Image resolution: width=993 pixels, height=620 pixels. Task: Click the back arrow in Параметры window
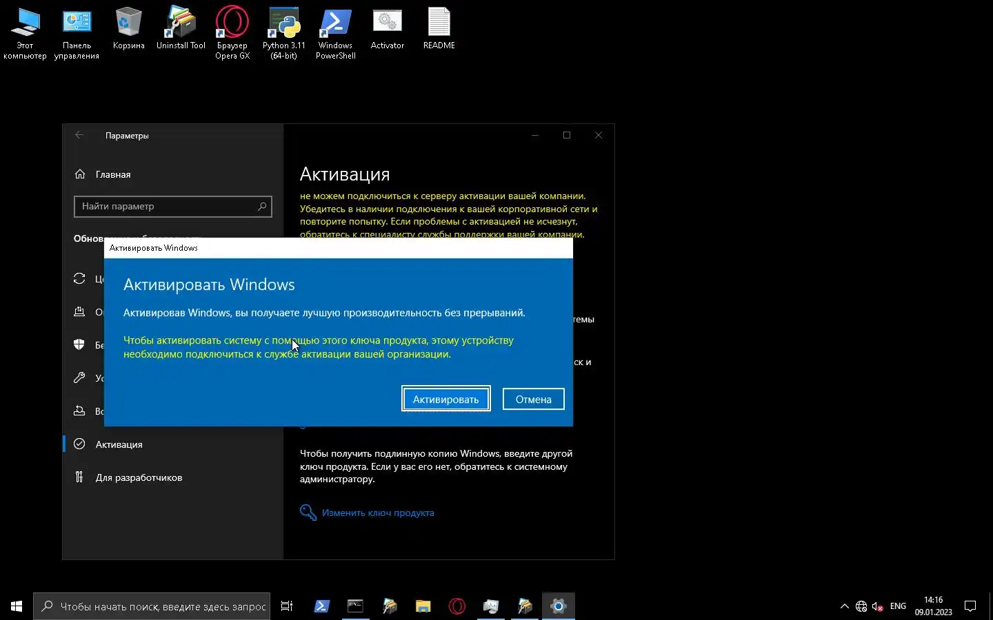pos(79,135)
